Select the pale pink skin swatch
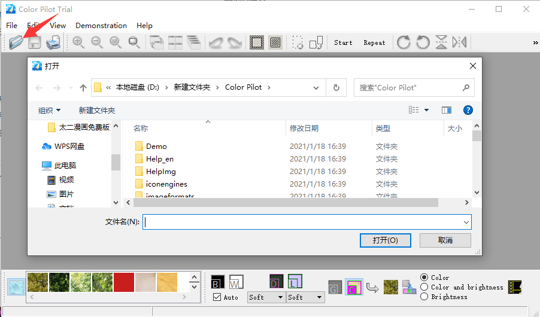 coord(145,282)
